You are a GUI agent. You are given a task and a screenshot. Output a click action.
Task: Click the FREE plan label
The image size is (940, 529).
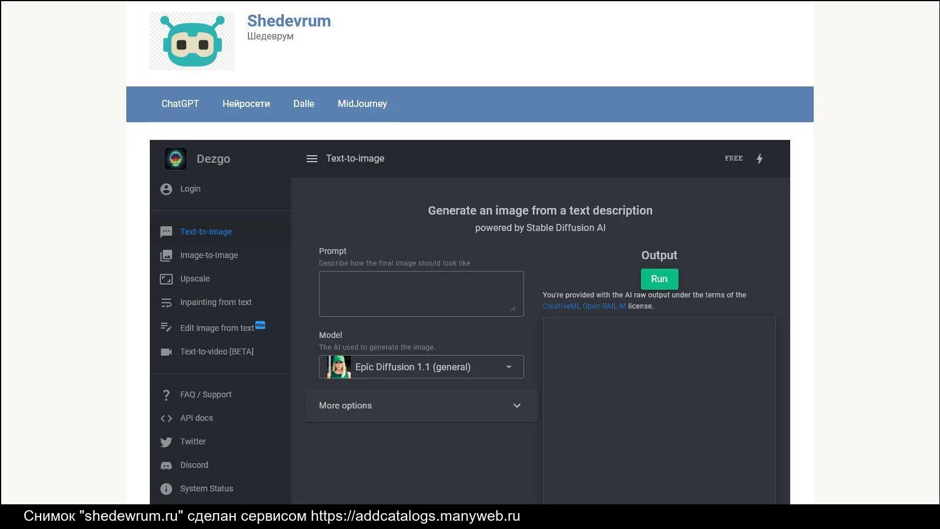(x=734, y=158)
